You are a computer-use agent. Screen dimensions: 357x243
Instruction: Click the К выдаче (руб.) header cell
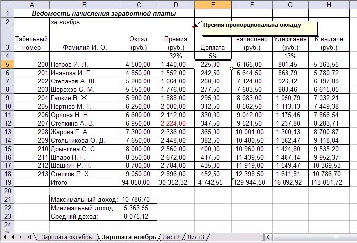pyautogui.click(x=329, y=43)
